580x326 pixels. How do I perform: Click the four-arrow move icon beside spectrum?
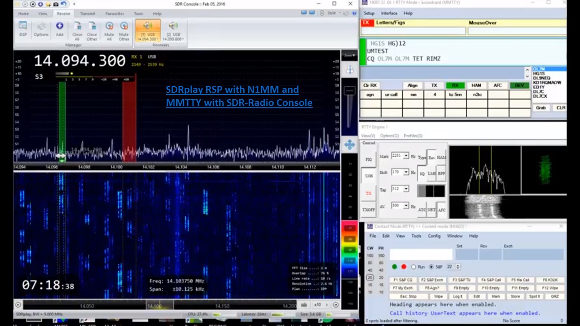click(349, 145)
